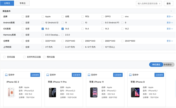Screen dimensions: 176x108
Task: Open the 苹果 iPhone 11 device image
Action: 94,92
